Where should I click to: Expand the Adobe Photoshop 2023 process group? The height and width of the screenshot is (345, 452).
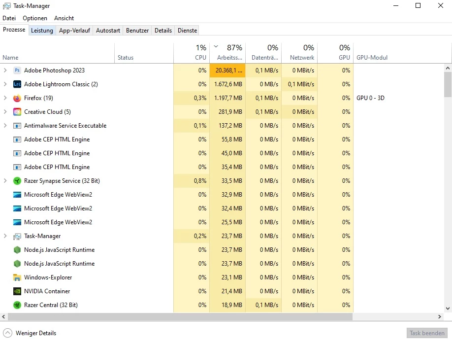click(5, 70)
